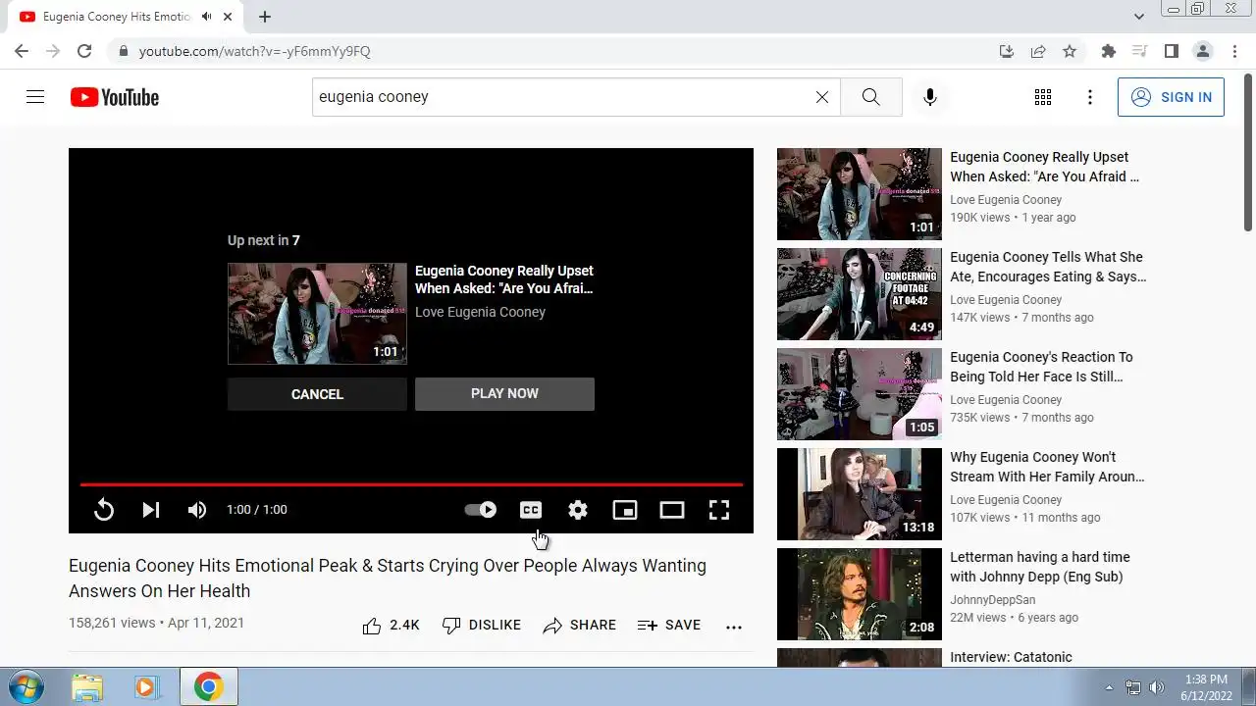The height and width of the screenshot is (706, 1256).
Task: Click the Chrome taskbar icon
Action: point(208,686)
